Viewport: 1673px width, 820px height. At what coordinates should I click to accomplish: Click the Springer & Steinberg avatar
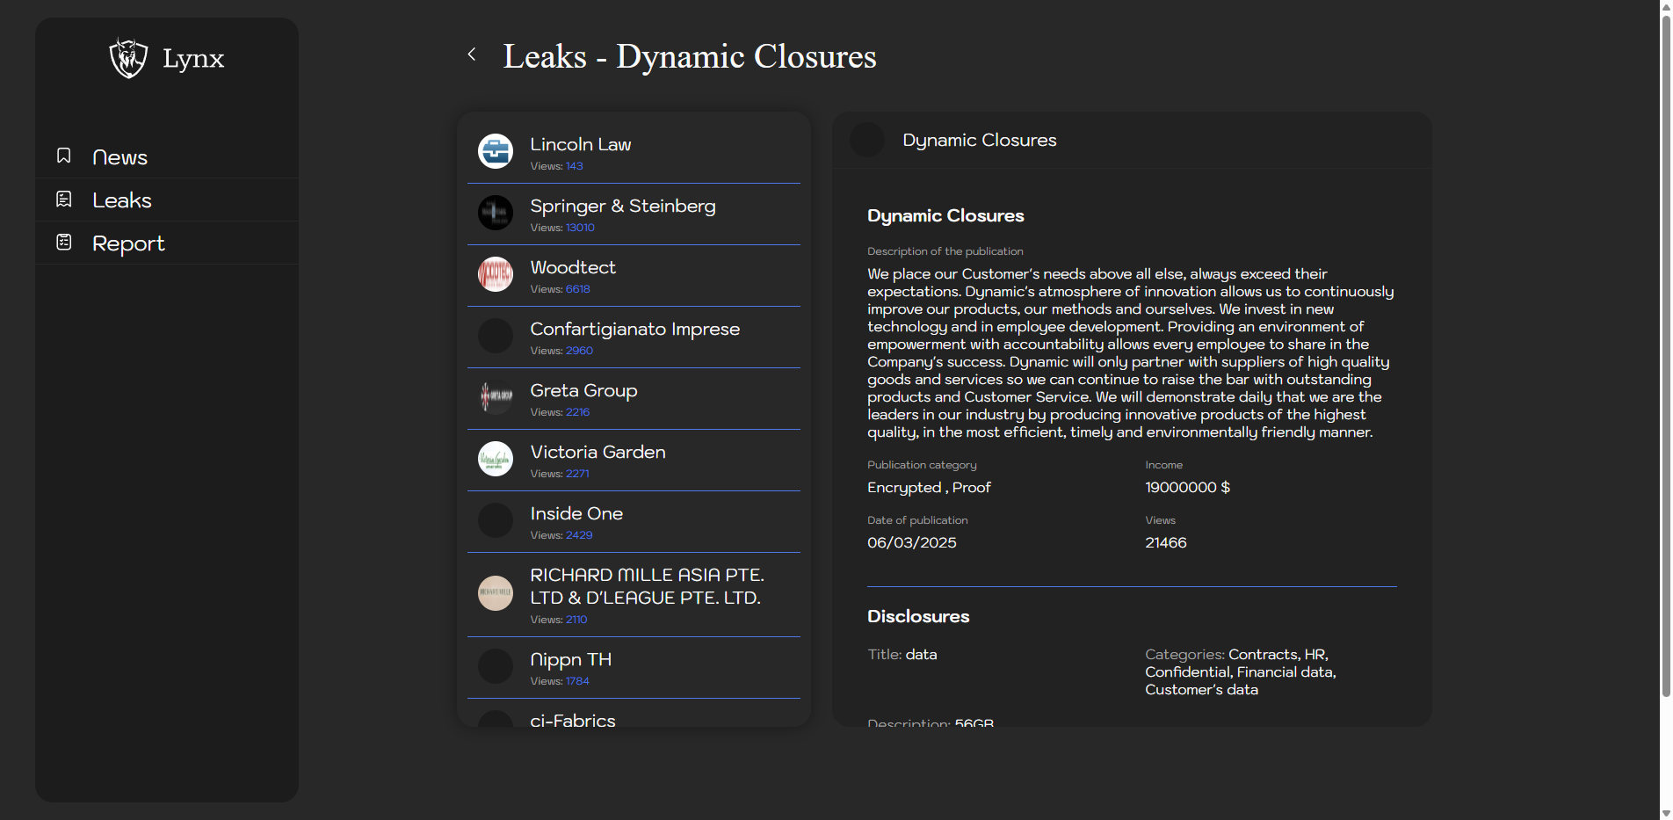pos(496,213)
